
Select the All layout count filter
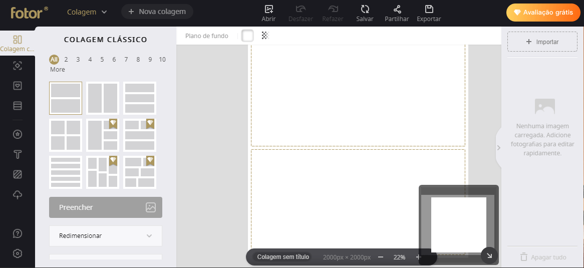pos(54,60)
